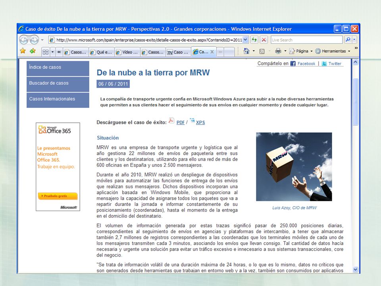The width and height of the screenshot is (381, 286).
Task: Switch to the 'Caso ...' TN tab
Action: click(178, 52)
